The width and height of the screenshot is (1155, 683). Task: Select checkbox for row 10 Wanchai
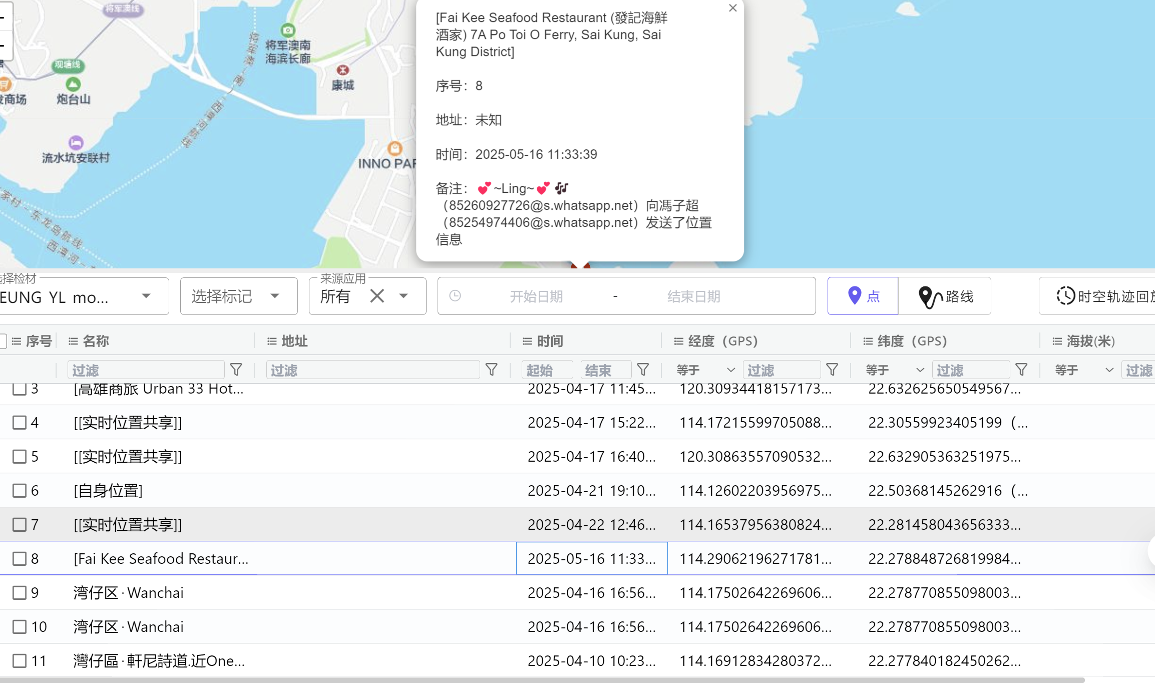(20, 626)
